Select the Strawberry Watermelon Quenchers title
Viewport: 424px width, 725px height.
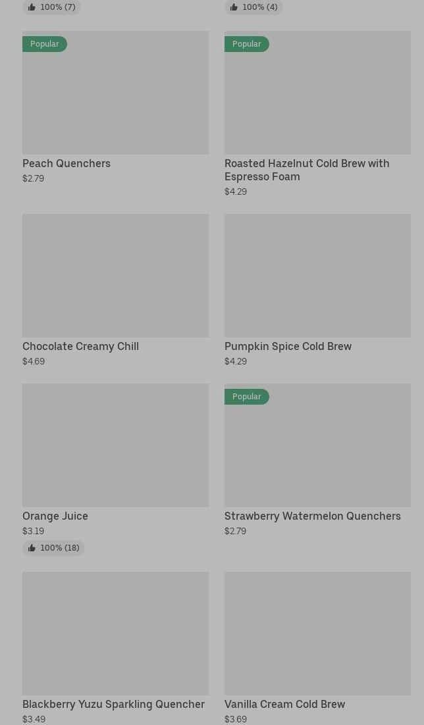pyautogui.click(x=312, y=516)
